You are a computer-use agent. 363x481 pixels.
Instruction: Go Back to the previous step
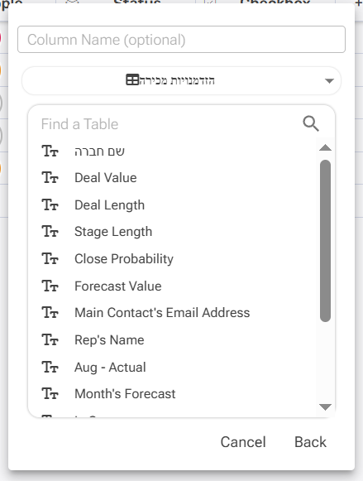(310, 442)
